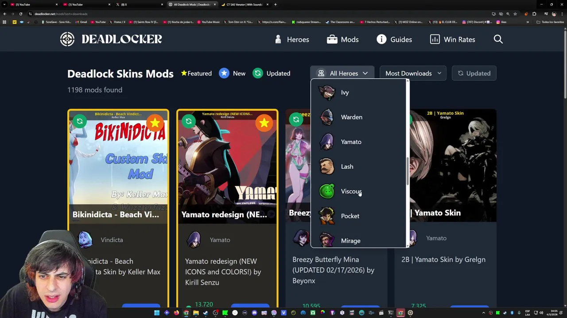Click the Lash hero portrait icon
This screenshot has height=318, width=567.
point(327,167)
